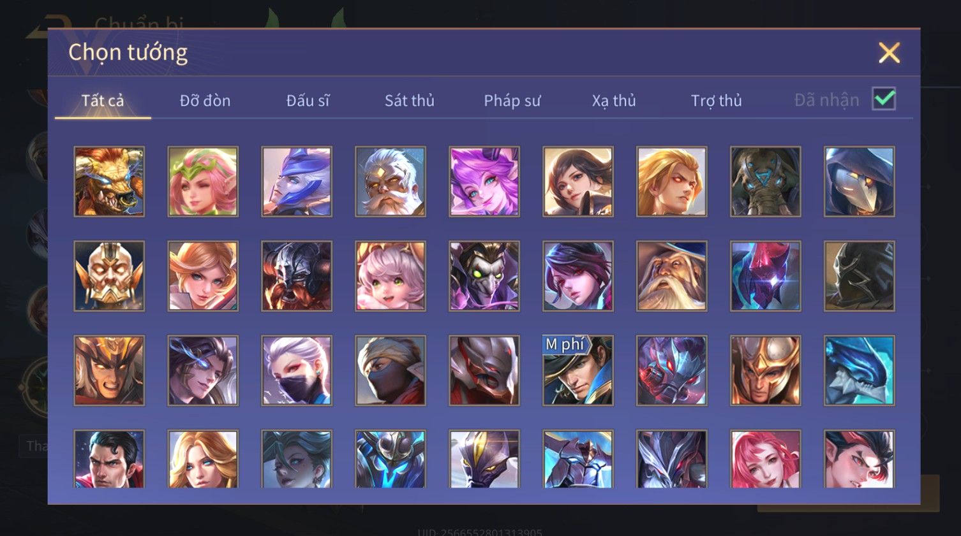
Task: Choose the elephant-headed armored hero
Action: click(766, 182)
